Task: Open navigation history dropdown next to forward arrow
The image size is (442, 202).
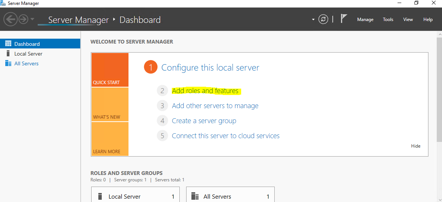Action: coord(32,20)
